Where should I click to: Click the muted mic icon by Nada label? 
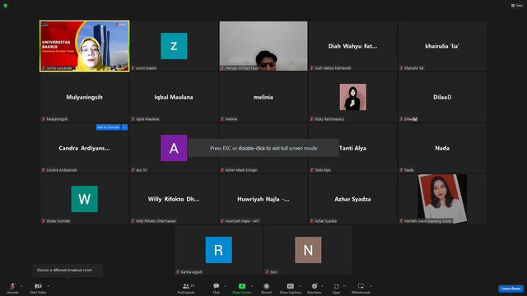point(401,170)
